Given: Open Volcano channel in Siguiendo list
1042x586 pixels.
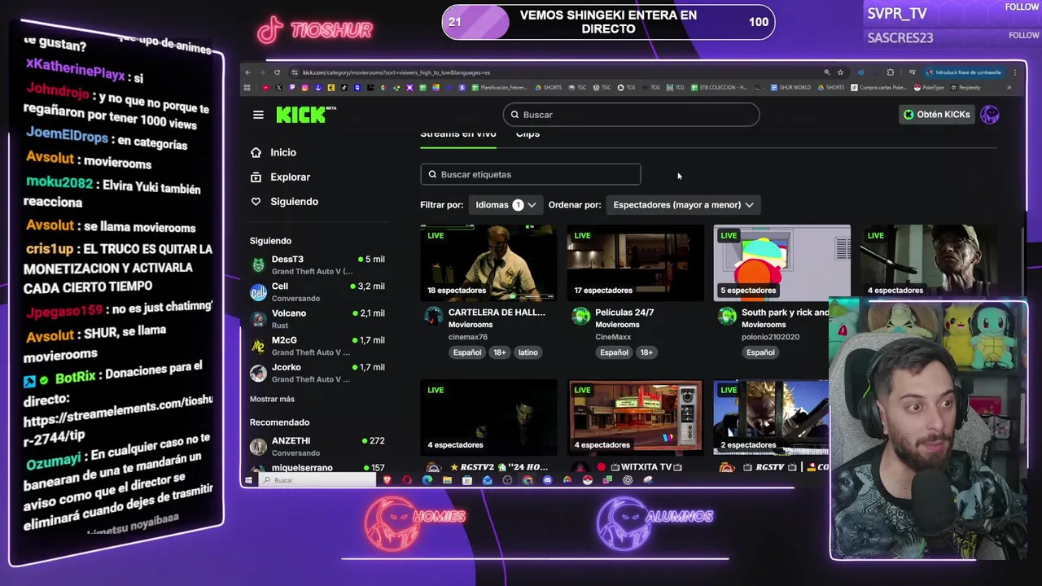Looking at the screenshot, I should (317, 318).
